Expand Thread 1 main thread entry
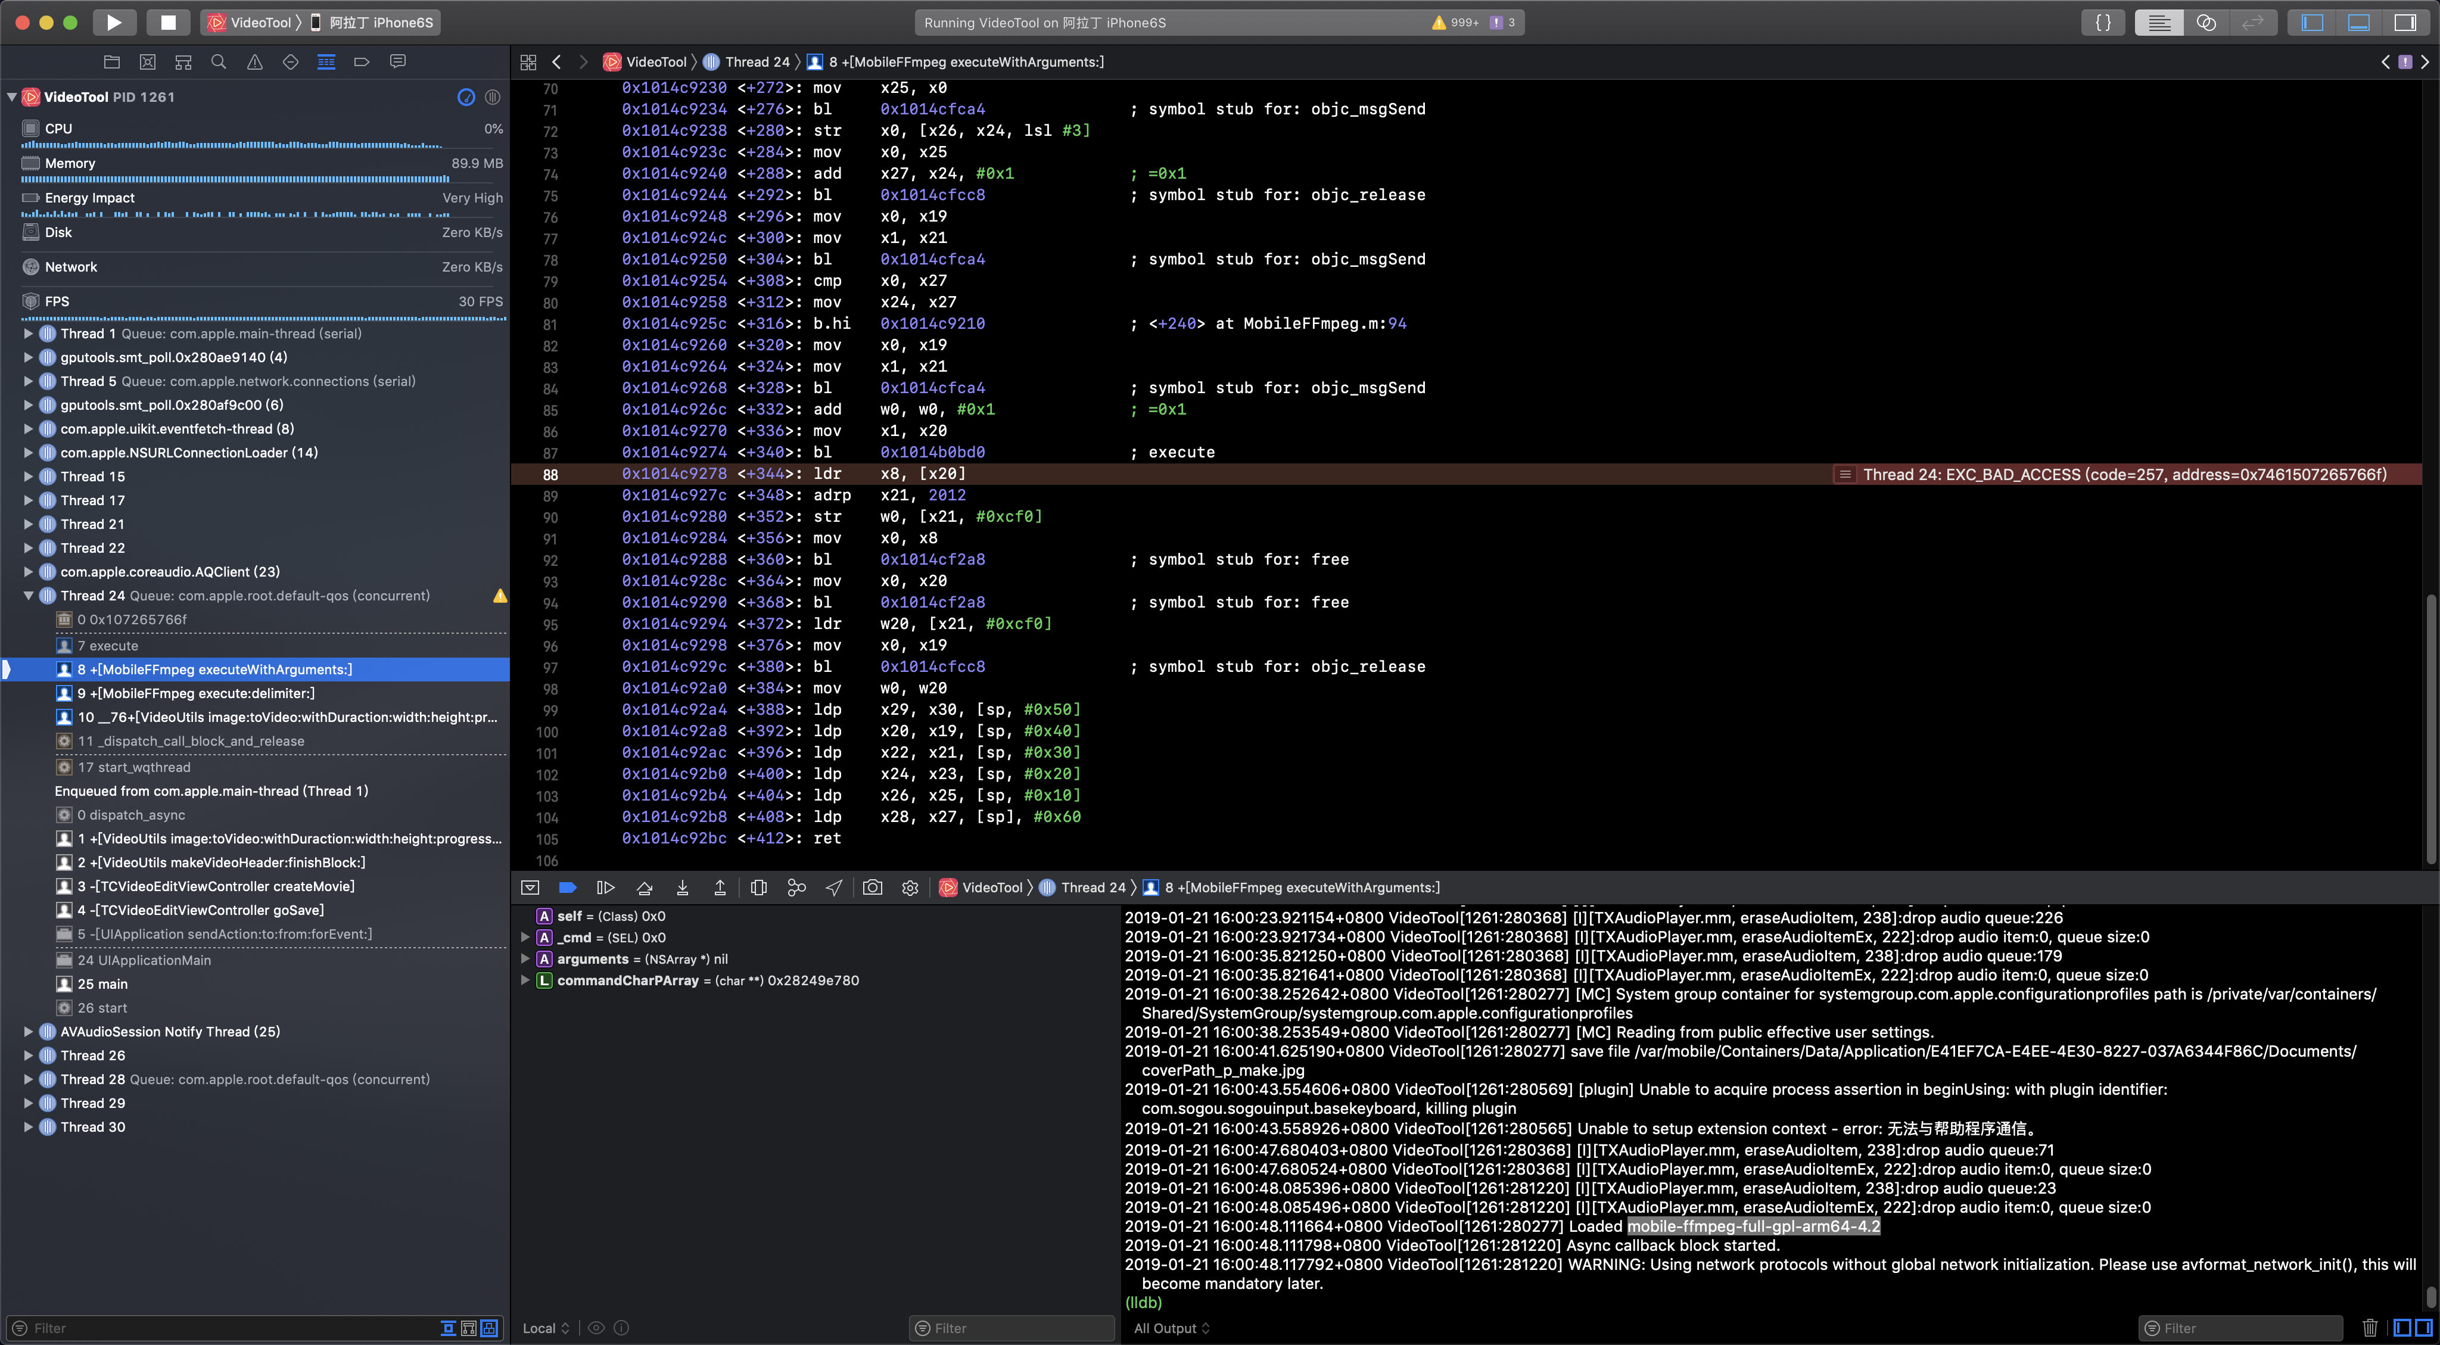2440x1345 pixels. [x=27, y=334]
